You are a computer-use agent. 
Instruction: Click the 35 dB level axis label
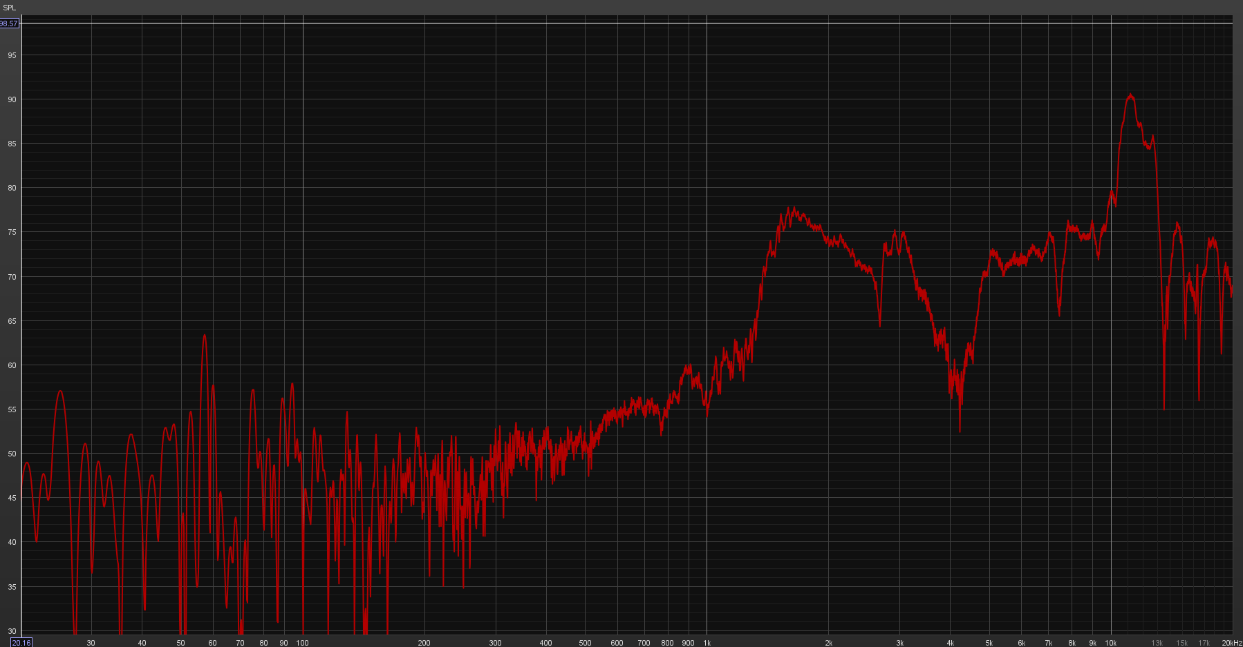(12, 587)
